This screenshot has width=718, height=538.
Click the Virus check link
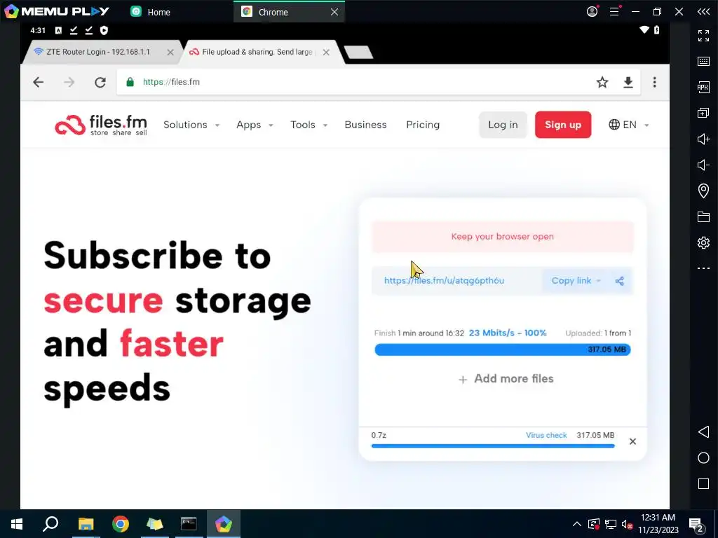pyautogui.click(x=546, y=435)
